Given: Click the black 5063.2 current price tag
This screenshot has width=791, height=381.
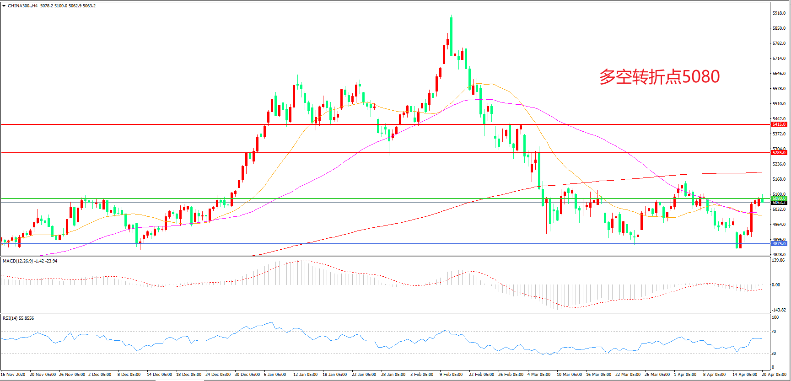Looking at the screenshot, I should point(779,203).
